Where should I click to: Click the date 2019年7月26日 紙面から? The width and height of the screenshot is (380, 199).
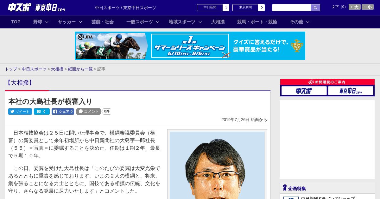[244, 120]
